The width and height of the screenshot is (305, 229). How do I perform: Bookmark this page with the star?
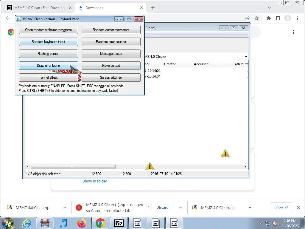pyautogui.click(x=257, y=18)
